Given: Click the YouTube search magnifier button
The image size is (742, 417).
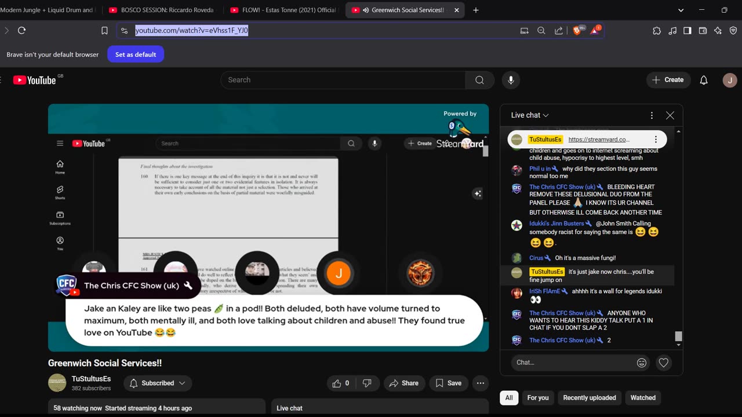Looking at the screenshot, I should click(x=479, y=80).
